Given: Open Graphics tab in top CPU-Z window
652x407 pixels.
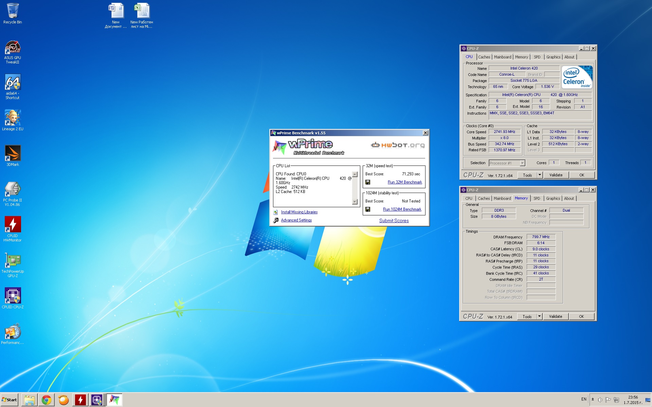Looking at the screenshot, I should 553,57.
